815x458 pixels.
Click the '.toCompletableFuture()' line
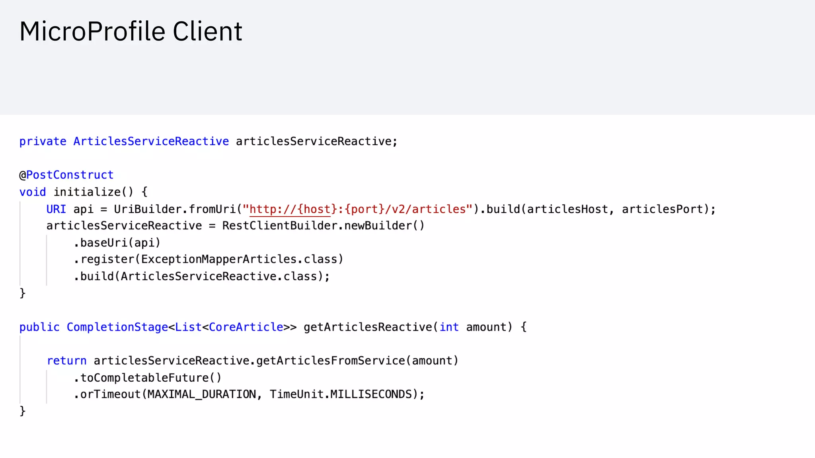148,378
